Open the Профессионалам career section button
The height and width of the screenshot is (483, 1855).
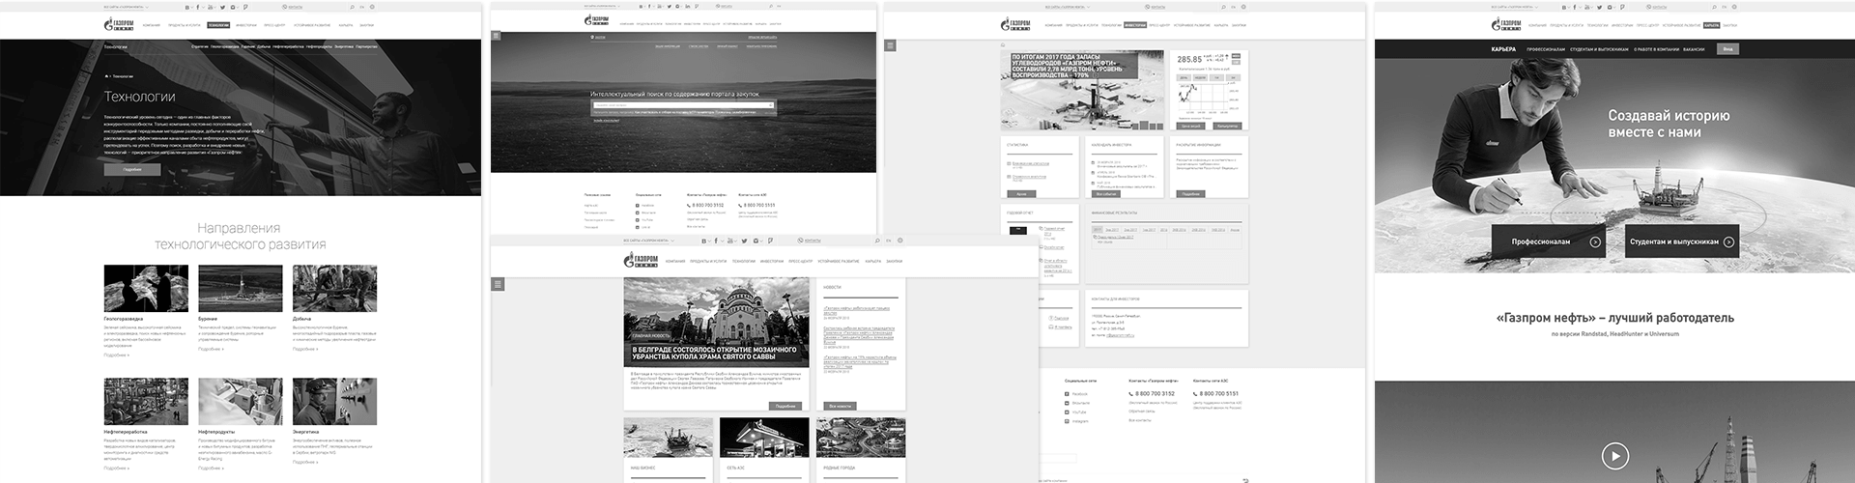(x=1542, y=242)
